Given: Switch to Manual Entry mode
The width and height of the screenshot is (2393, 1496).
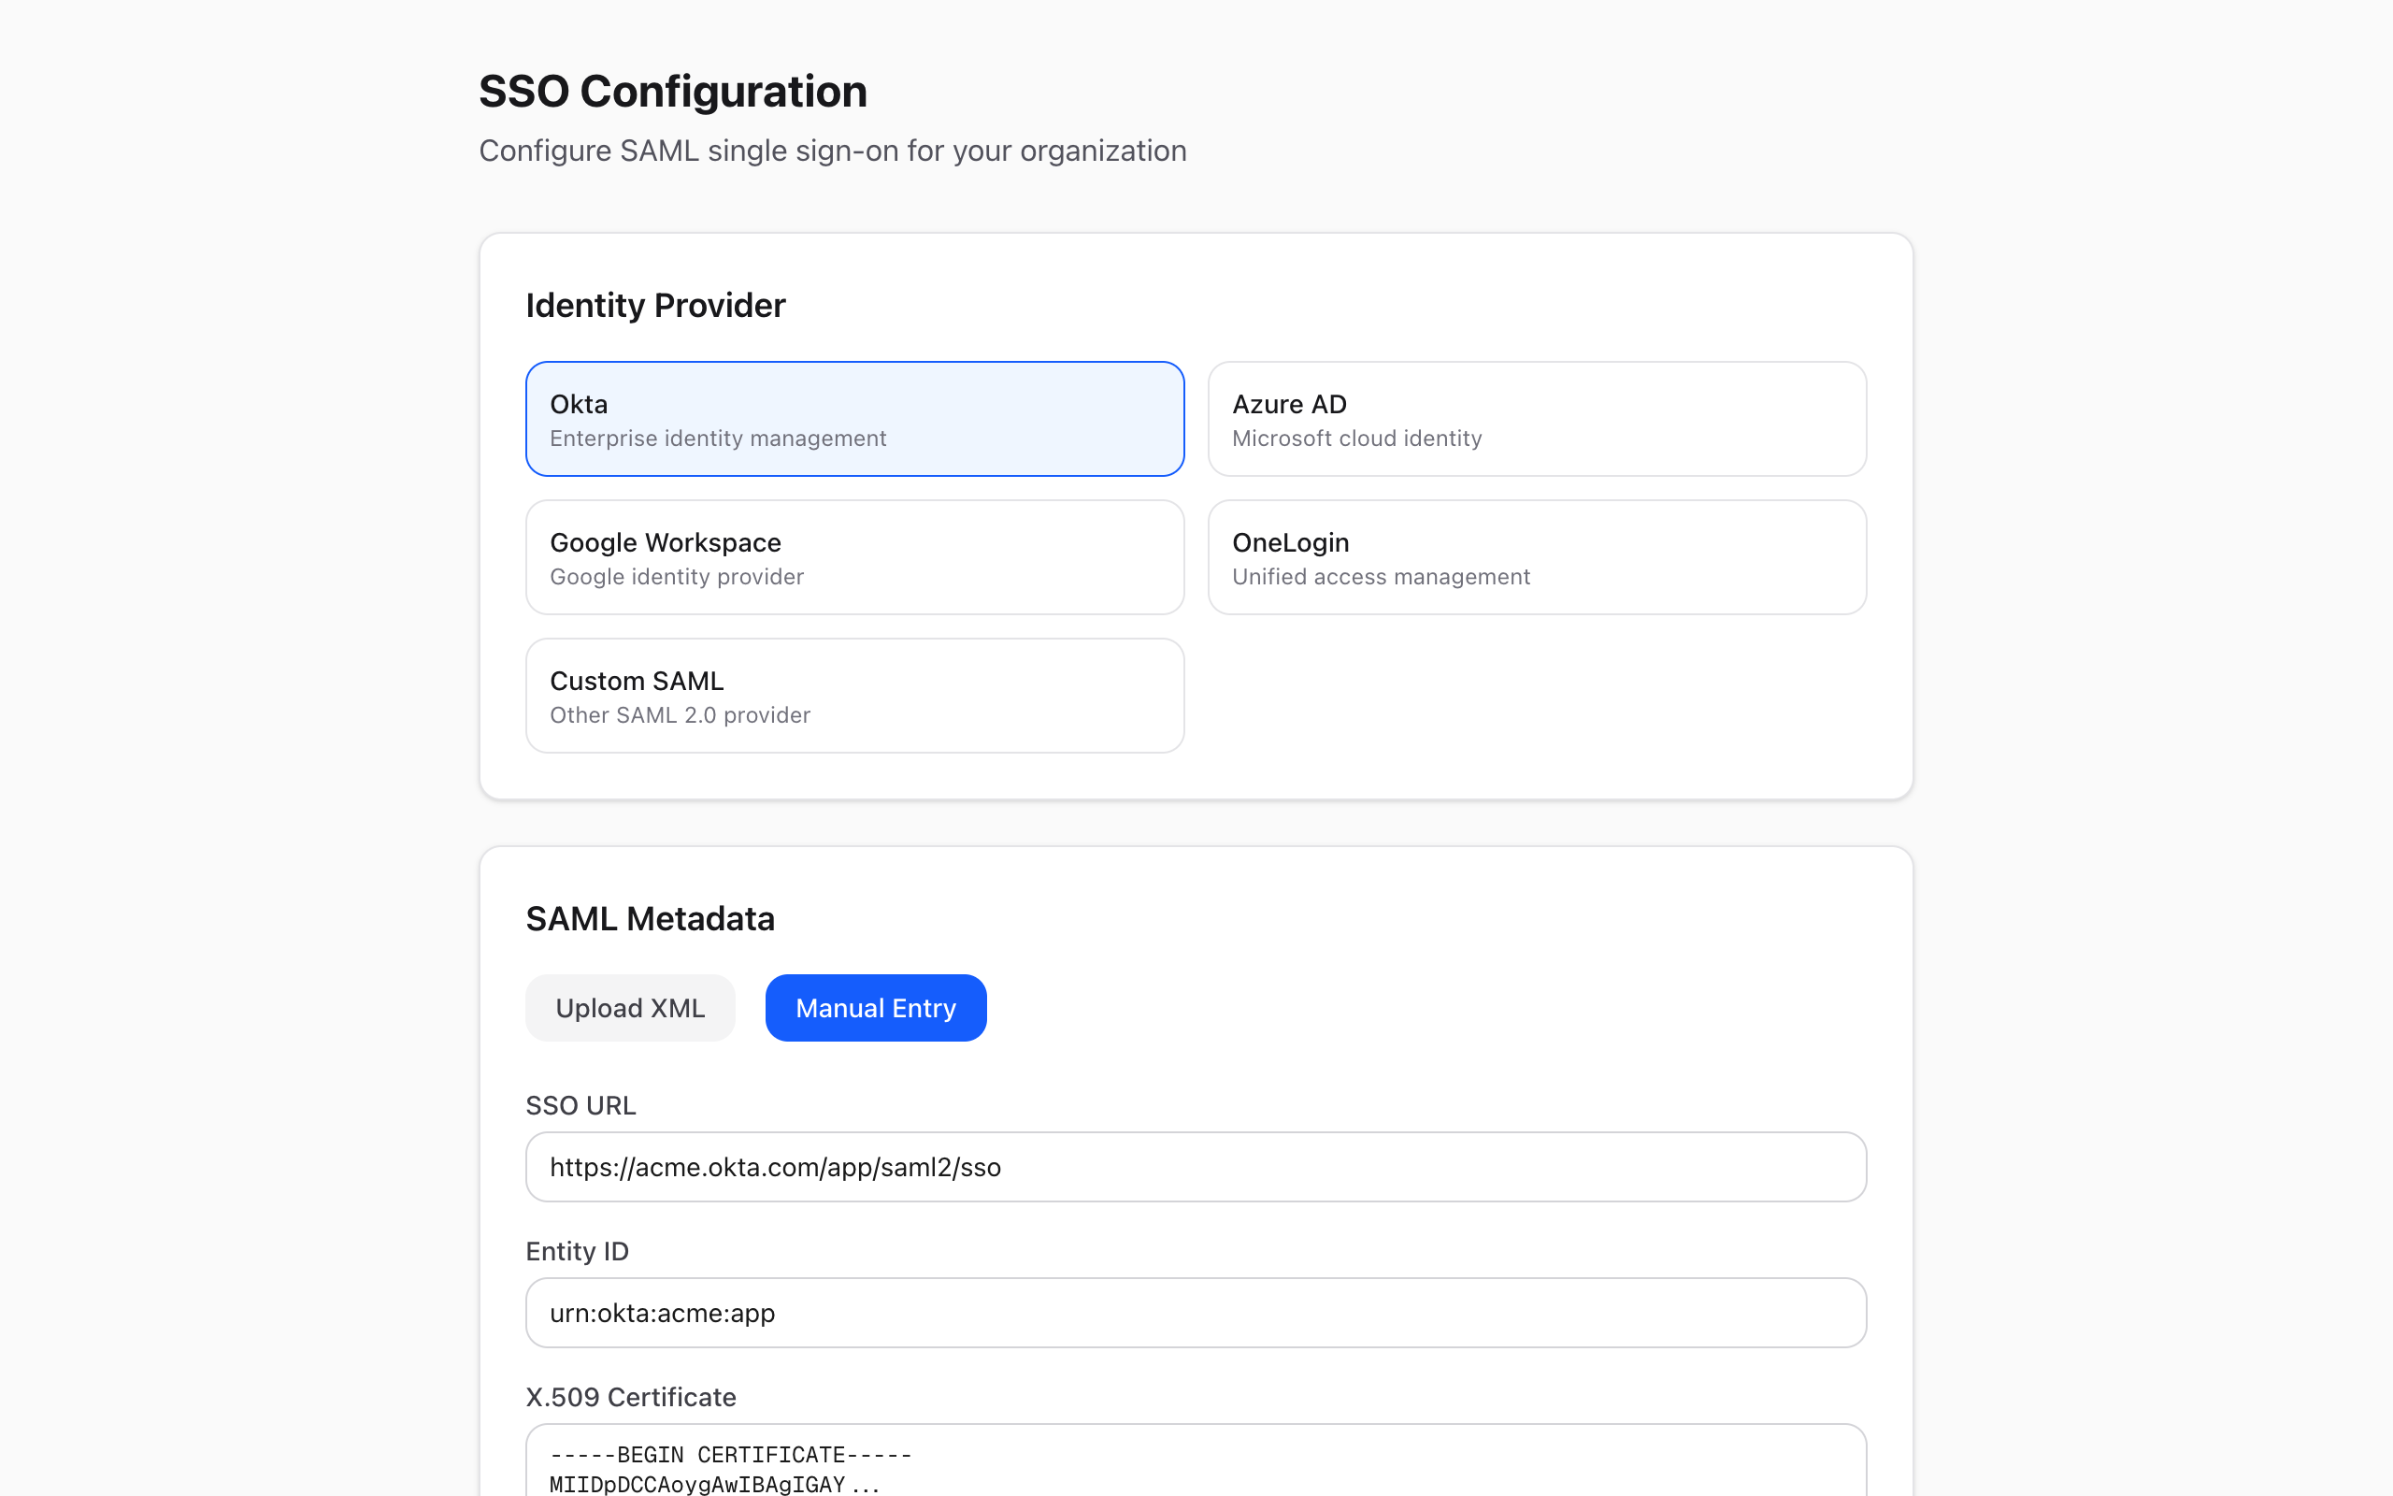Looking at the screenshot, I should pos(875,1007).
